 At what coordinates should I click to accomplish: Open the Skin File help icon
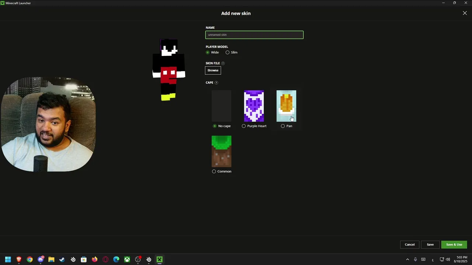click(x=223, y=63)
